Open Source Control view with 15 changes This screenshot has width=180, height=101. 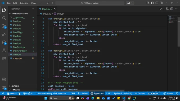[x=4, y=26]
